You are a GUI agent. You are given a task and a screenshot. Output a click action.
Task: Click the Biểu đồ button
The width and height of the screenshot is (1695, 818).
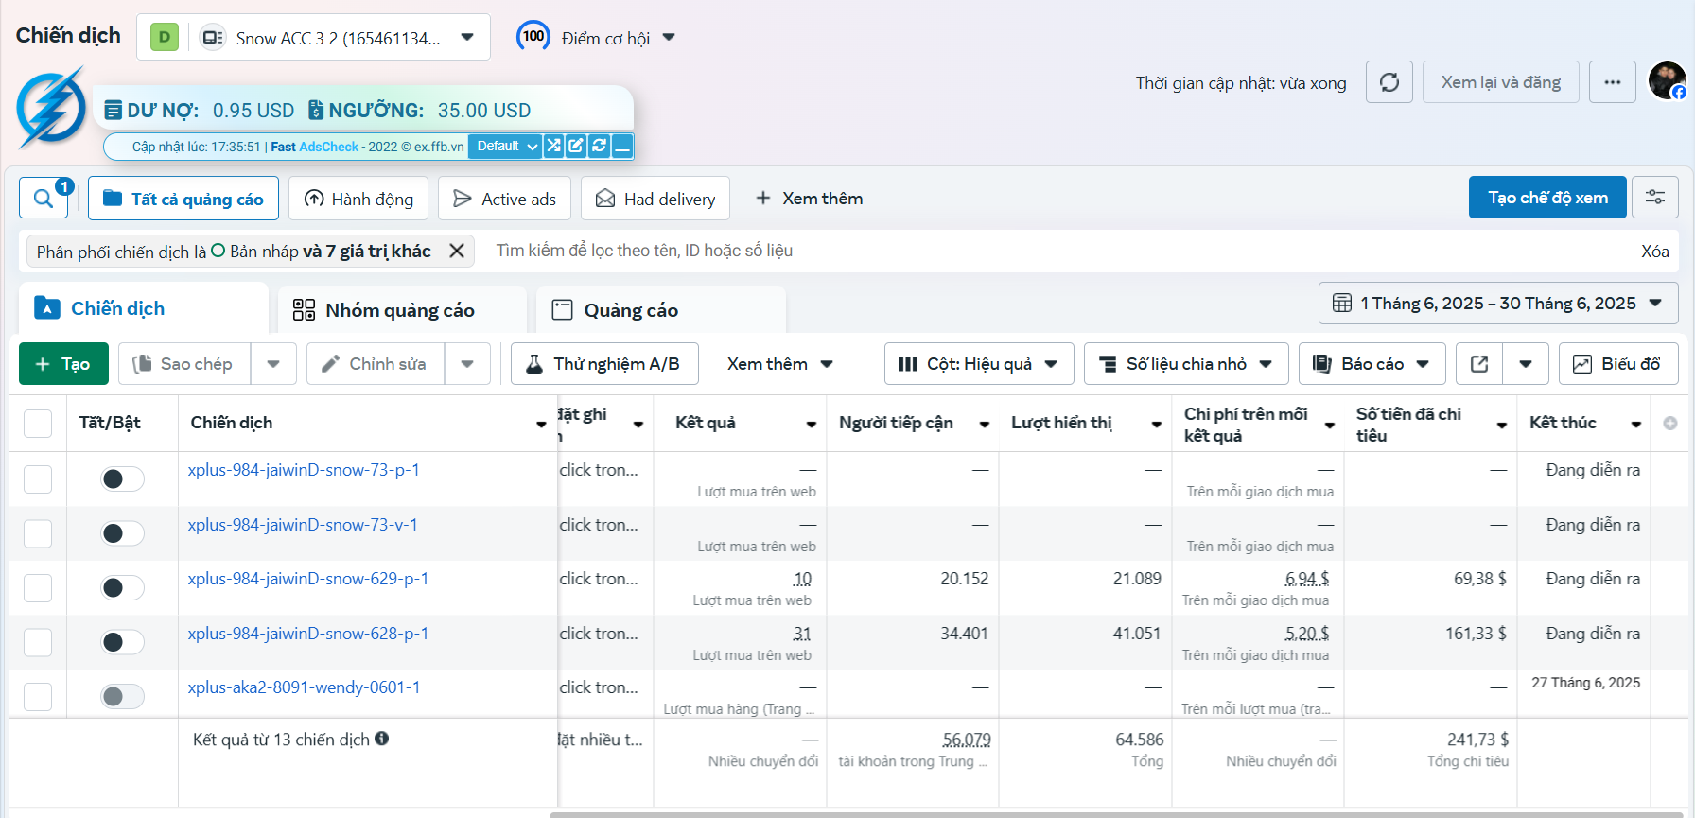coord(1618,364)
